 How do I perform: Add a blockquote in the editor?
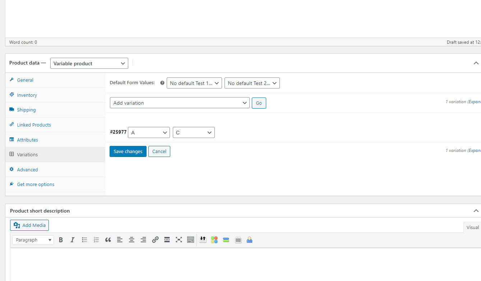[x=108, y=240]
